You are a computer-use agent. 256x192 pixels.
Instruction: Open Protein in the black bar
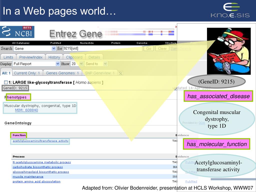[116, 43]
